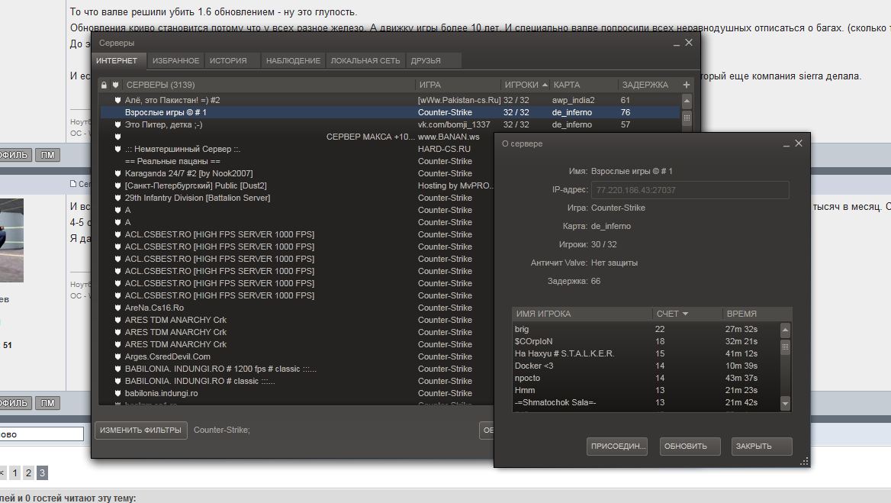This screenshot has width=891, height=503.
Task: Click player list scroll-down arrow
Action: pyautogui.click(x=785, y=404)
